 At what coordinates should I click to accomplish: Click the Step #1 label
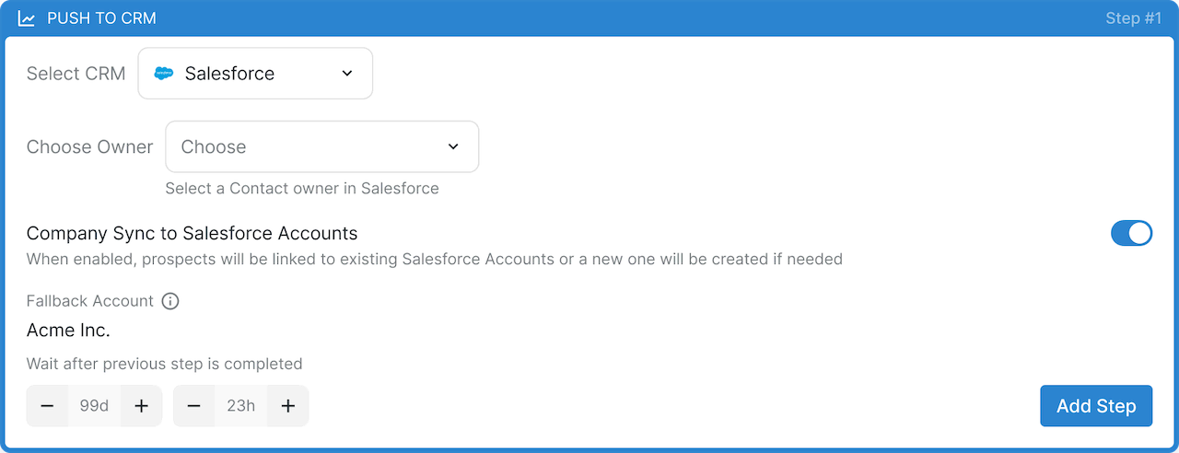pyautogui.click(x=1133, y=18)
